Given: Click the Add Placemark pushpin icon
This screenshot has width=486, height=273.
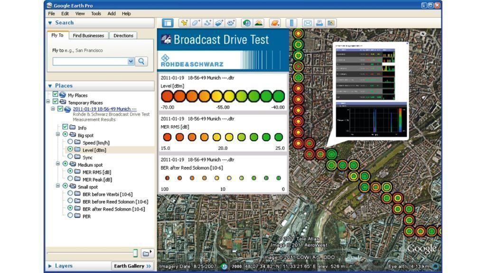Looking at the screenshot, I should pos(184,23).
